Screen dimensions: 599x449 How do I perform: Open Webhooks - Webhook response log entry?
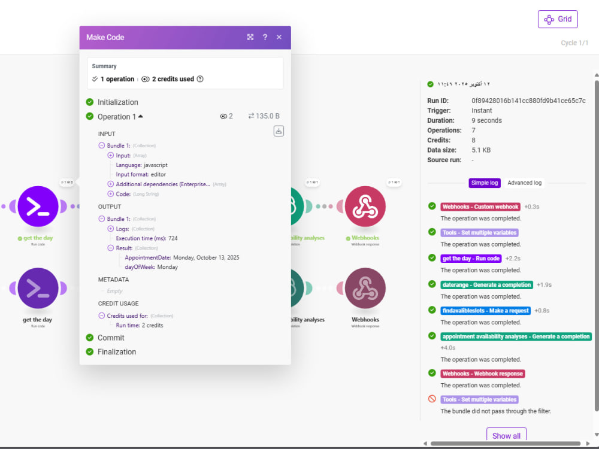482,374
